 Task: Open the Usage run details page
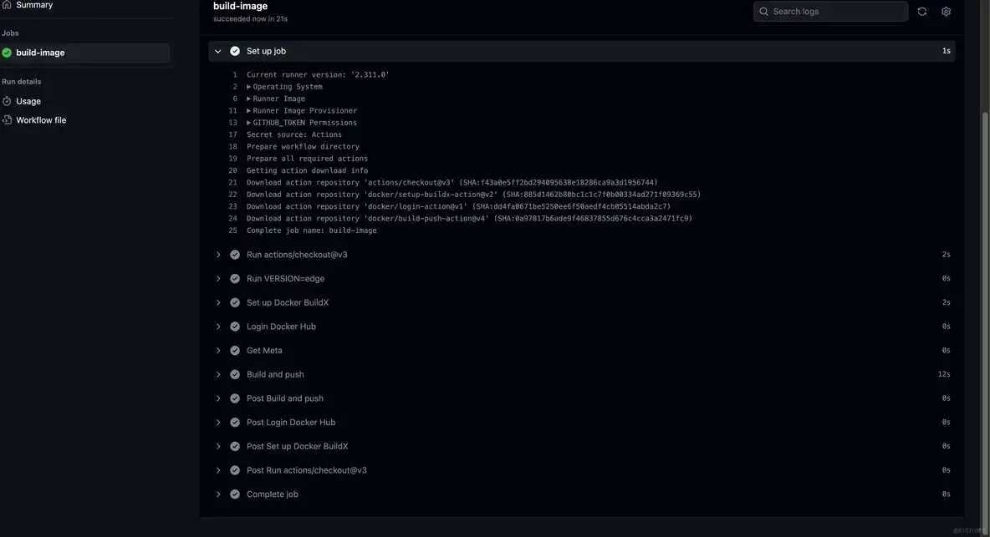tap(28, 99)
